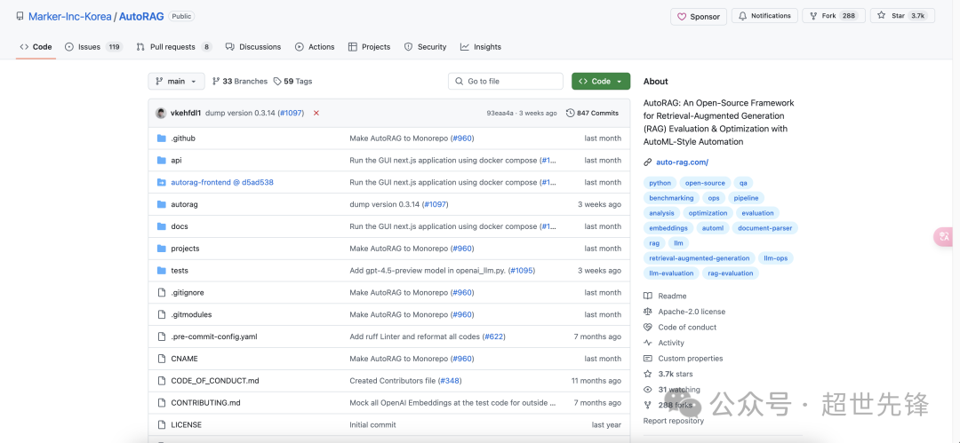Click the repository icon beside Marker-Inc-Korea
Viewport: 960px width, 443px height.
(20, 17)
